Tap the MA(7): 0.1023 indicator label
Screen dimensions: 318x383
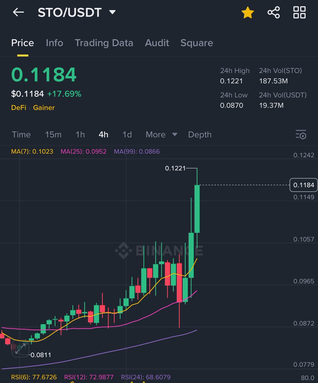tap(32, 152)
